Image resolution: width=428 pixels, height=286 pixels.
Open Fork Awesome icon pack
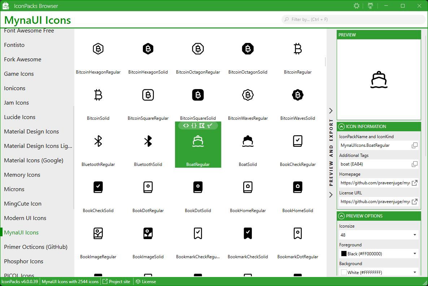[x=23, y=60]
